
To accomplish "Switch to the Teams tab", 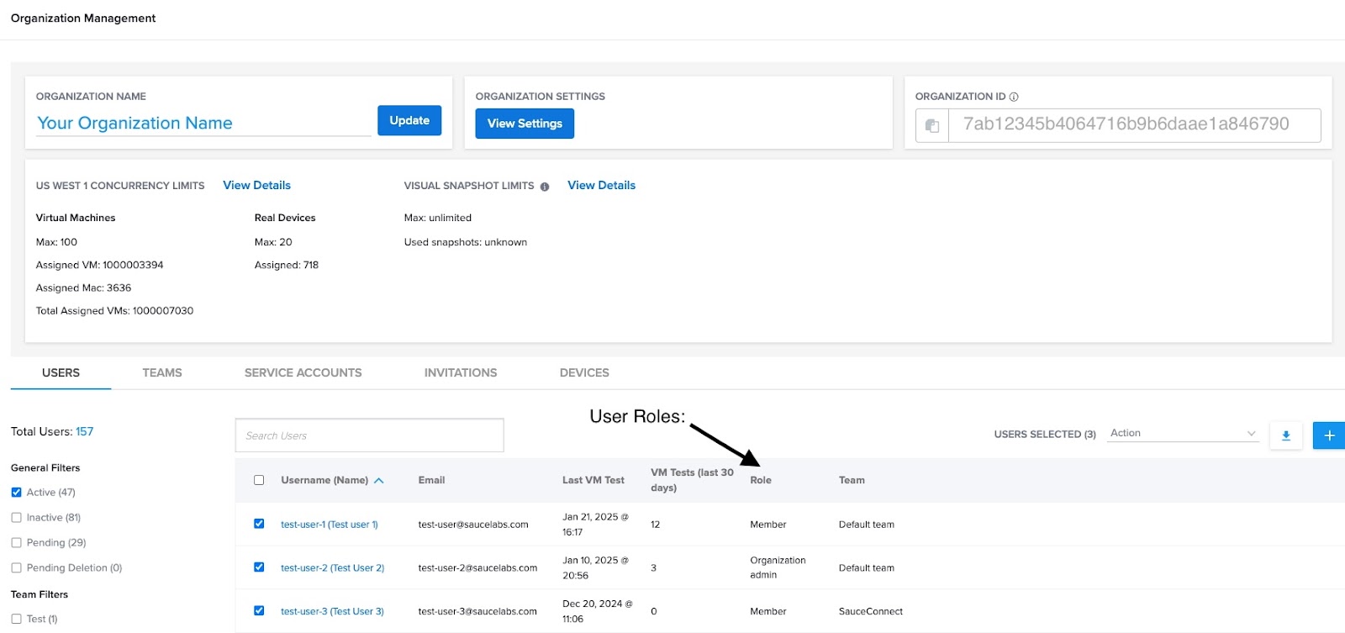I will coord(162,373).
